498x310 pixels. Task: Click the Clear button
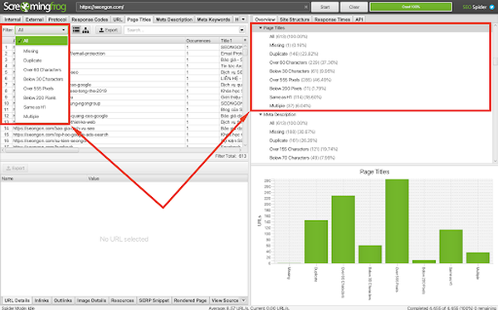[x=354, y=7]
